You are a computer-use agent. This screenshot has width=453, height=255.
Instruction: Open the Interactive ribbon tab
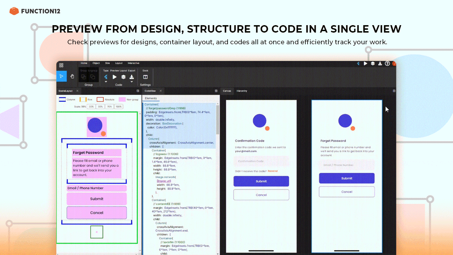[x=133, y=63]
